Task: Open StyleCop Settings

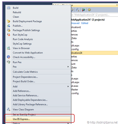Action: point(22,44)
